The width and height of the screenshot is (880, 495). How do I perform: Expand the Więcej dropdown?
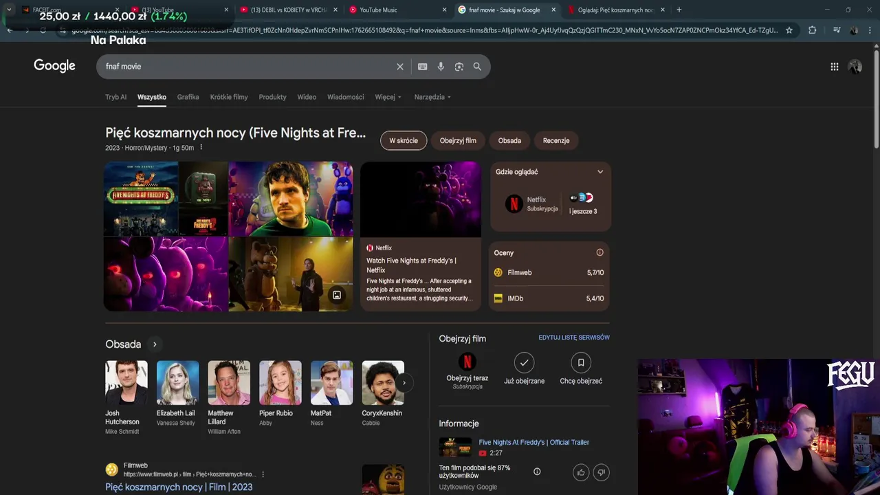coord(388,97)
